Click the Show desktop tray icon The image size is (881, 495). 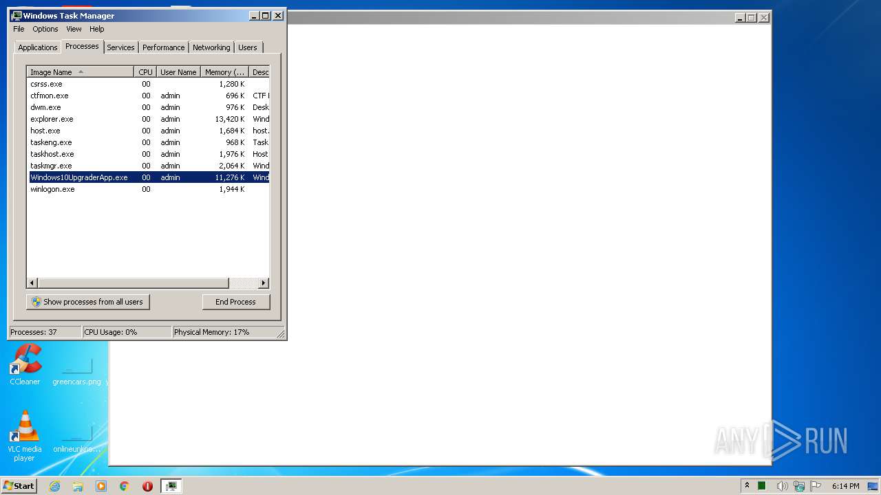873,486
